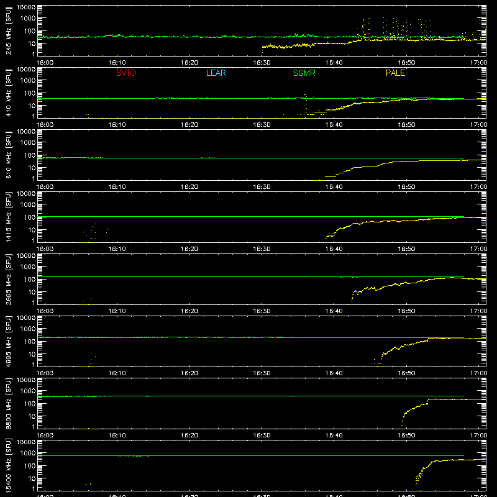
Task: Select the 4995 MHz [SFU] axis title
Action: click(x=9, y=341)
